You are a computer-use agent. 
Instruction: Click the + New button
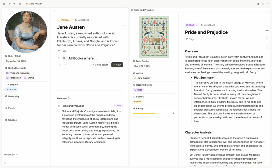(x=117, y=65)
